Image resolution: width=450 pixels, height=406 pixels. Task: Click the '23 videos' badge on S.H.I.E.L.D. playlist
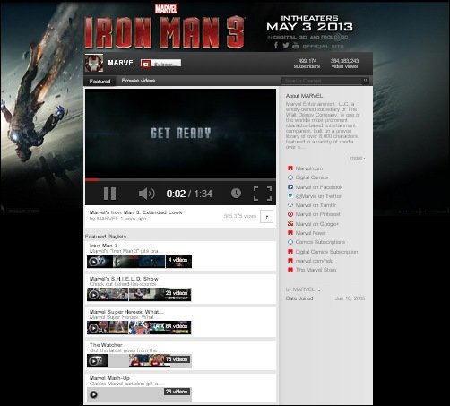[x=177, y=293]
